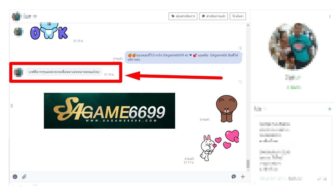This screenshot has width=335, height=192.
Task: Click the green plus to add note
Action: [330, 109]
